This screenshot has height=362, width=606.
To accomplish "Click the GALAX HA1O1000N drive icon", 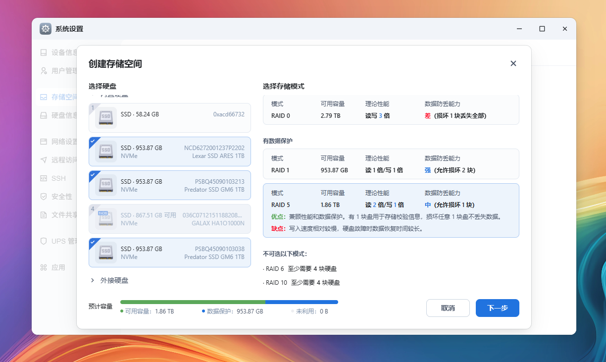I will coord(105,219).
